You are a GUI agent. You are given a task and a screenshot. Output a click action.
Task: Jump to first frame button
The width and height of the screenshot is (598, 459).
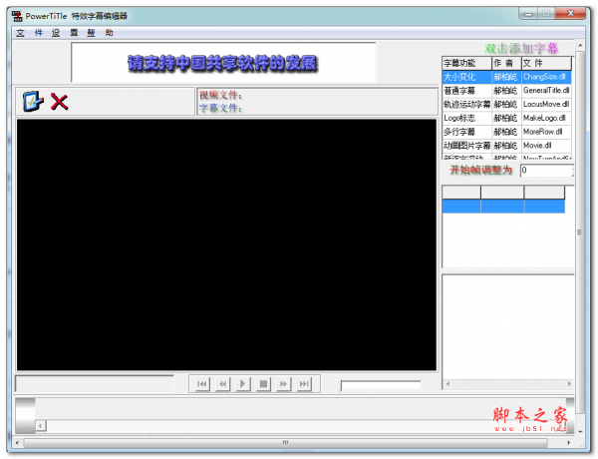202,384
